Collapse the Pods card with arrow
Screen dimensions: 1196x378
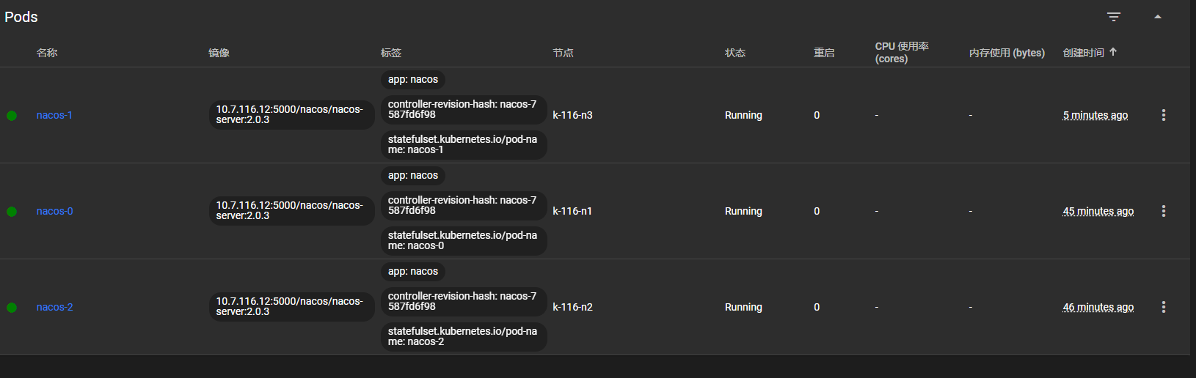pos(1158,17)
